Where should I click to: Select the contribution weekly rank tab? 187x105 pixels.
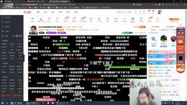(153, 30)
